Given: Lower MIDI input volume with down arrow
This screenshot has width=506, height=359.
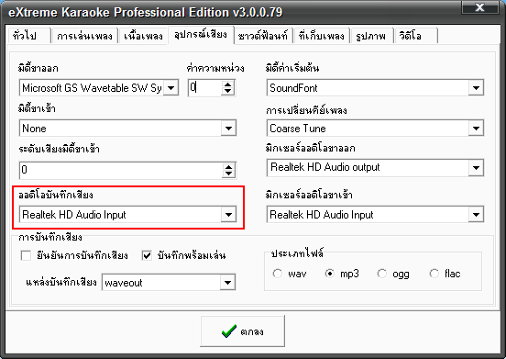Looking at the screenshot, I should [229, 174].
